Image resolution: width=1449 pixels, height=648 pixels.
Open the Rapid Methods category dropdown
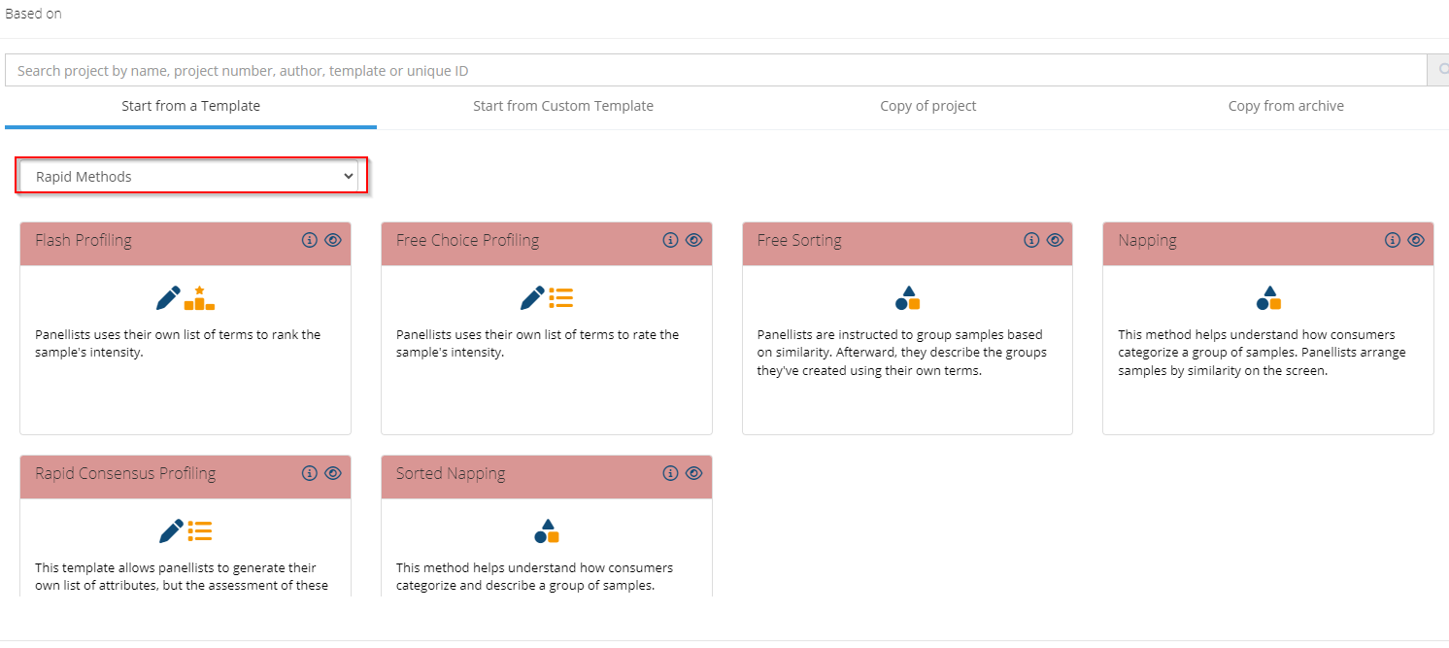[x=191, y=177]
